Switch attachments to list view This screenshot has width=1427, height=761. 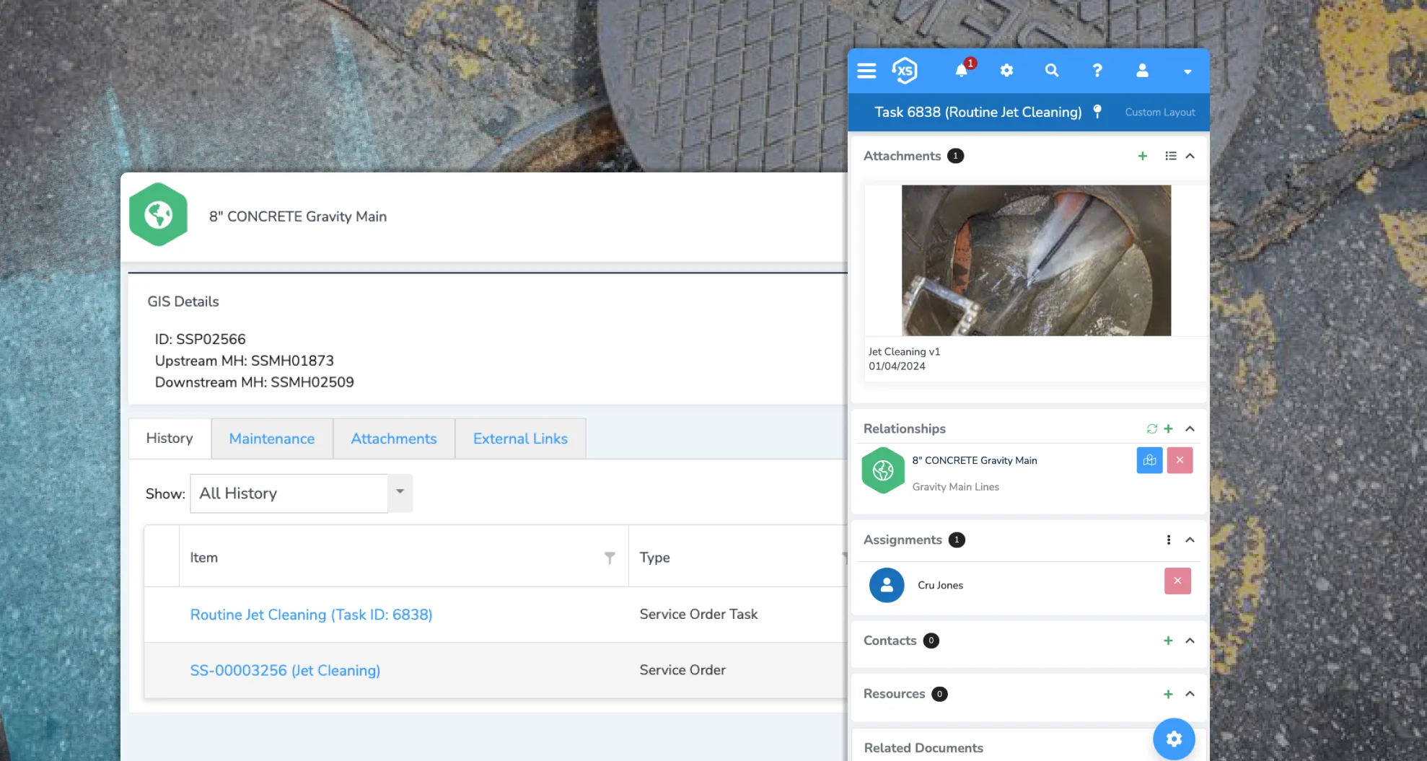pyautogui.click(x=1170, y=157)
